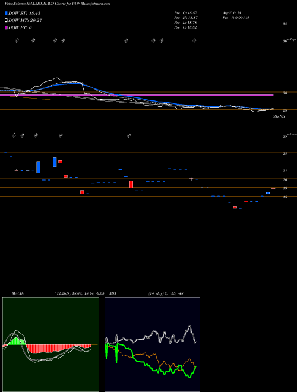Viewport: 297px width, 392px height.
Task: Click the red candlestick below level 20
Action: point(131,184)
